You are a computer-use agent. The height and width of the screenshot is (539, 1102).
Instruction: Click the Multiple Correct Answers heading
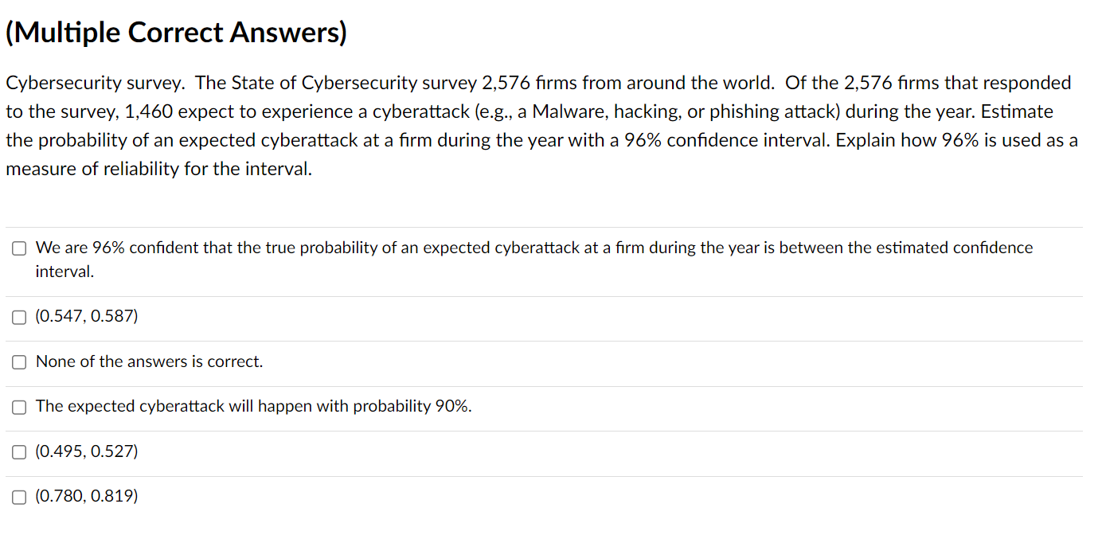pyautogui.click(x=175, y=32)
